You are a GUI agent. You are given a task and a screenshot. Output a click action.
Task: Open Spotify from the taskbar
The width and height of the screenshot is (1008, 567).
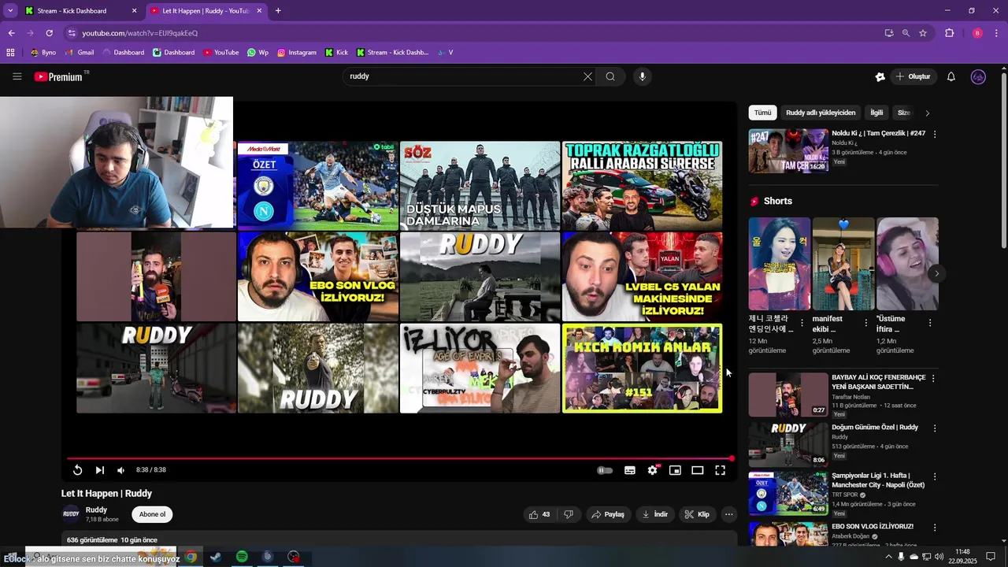pyautogui.click(x=242, y=557)
